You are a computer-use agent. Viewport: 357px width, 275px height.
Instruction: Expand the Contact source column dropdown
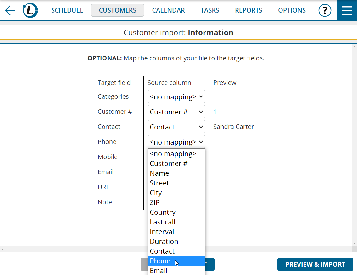tap(176, 127)
